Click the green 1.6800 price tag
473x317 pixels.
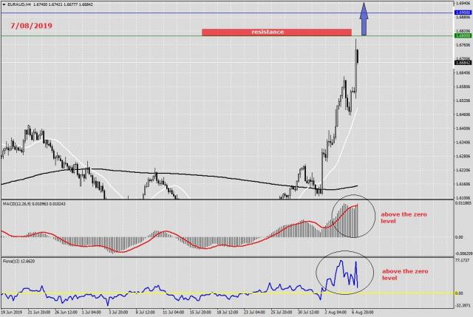tap(461, 35)
